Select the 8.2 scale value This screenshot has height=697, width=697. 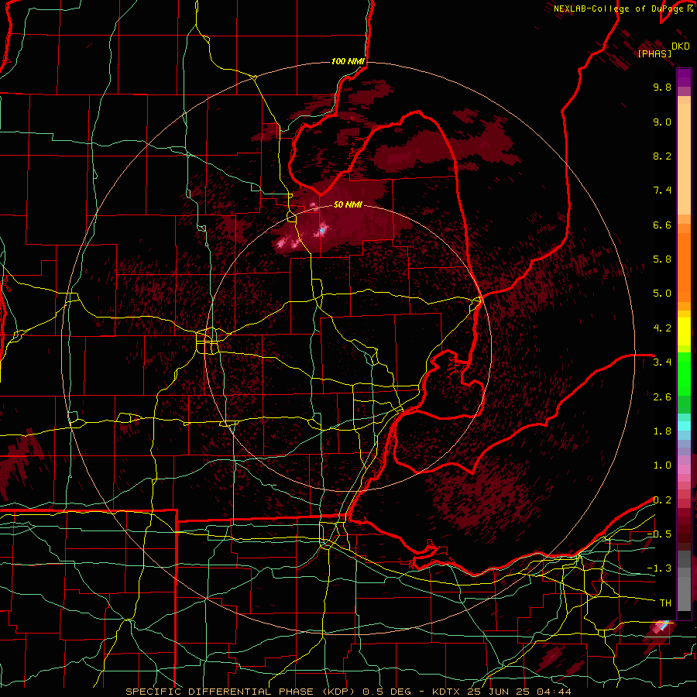point(662,156)
